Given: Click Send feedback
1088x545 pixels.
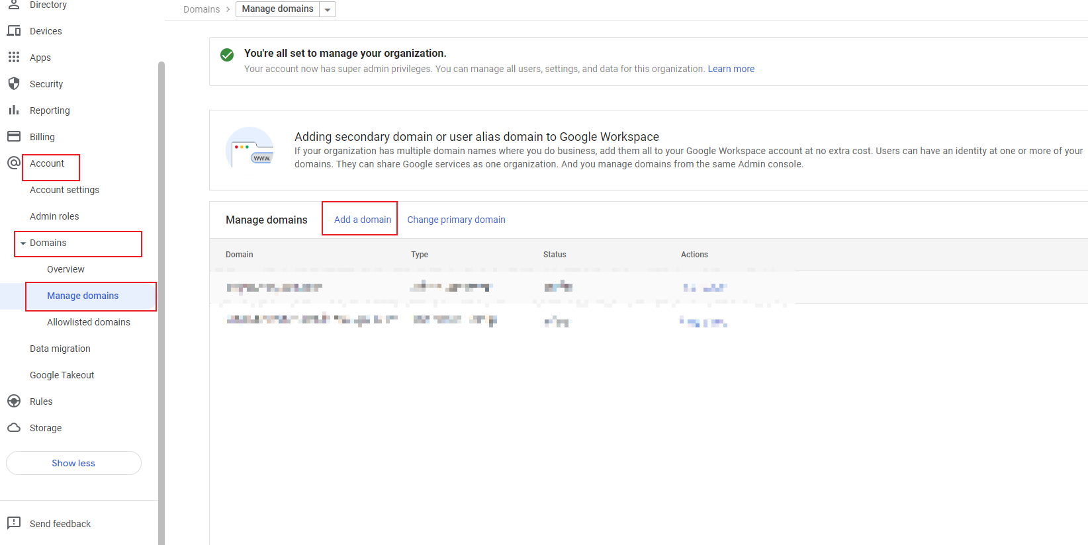Looking at the screenshot, I should click(x=60, y=524).
